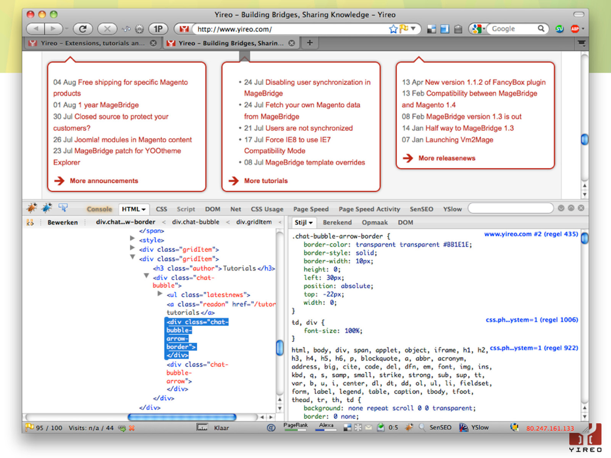The width and height of the screenshot is (611, 458).
Task: Click the SenSEO magnifier in status bar
Action: coord(422,428)
